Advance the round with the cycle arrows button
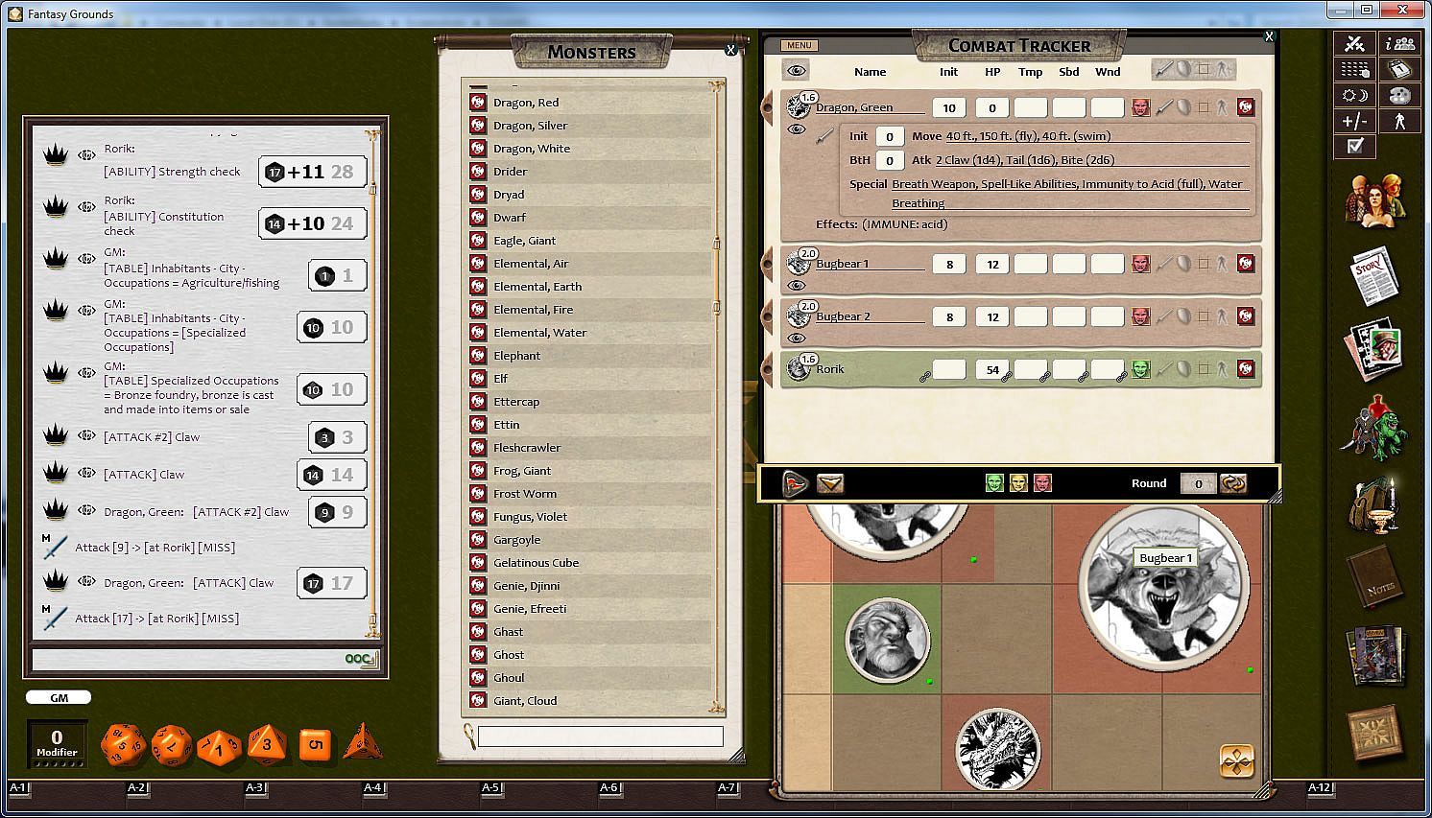Image resolution: width=1432 pixels, height=818 pixels. [x=1233, y=483]
